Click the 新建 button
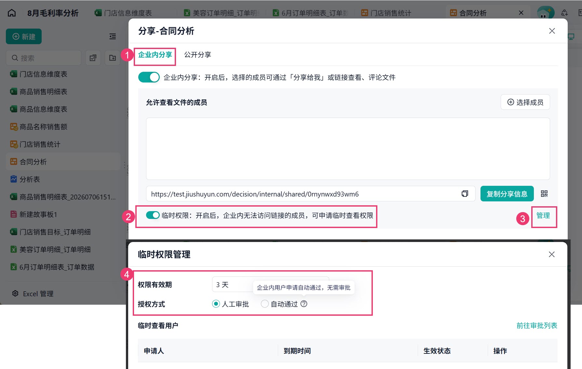 [24, 36]
